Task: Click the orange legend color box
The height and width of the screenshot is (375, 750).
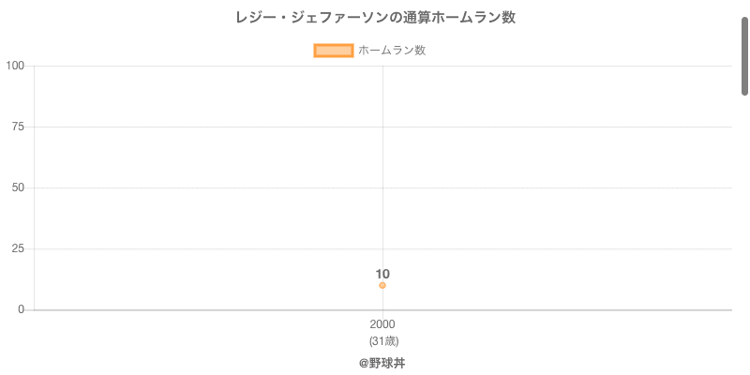Action: (333, 51)
